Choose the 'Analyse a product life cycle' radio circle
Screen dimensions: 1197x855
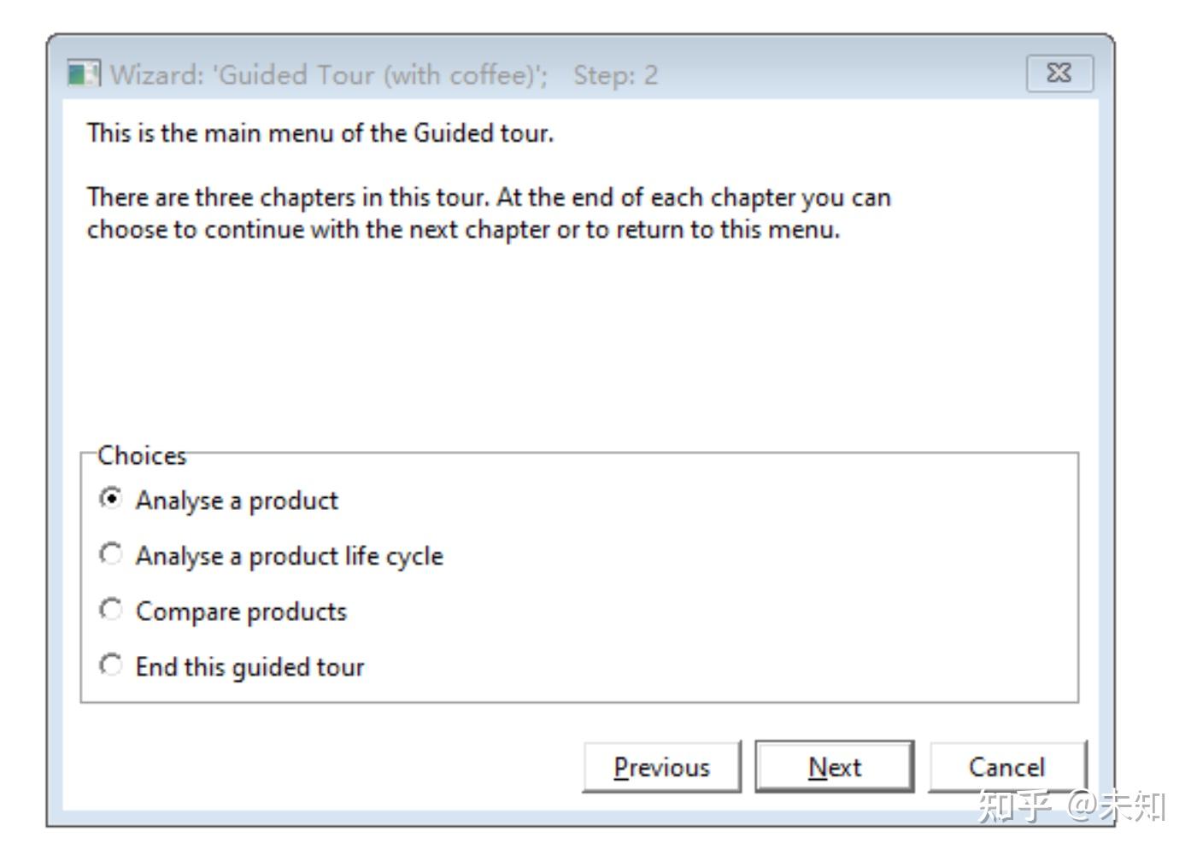click(x=111, y=554)
